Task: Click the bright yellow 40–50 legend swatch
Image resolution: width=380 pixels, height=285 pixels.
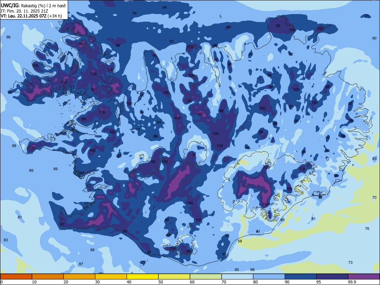Action: [x=142, y=277]
